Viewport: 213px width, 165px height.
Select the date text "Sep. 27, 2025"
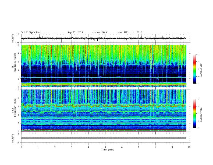(x=75, y=32)
